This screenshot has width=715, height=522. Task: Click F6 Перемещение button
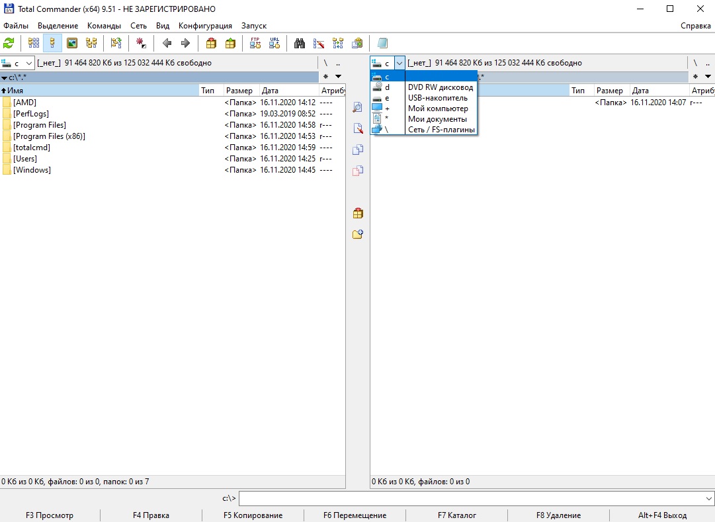[x=355, y=515]
